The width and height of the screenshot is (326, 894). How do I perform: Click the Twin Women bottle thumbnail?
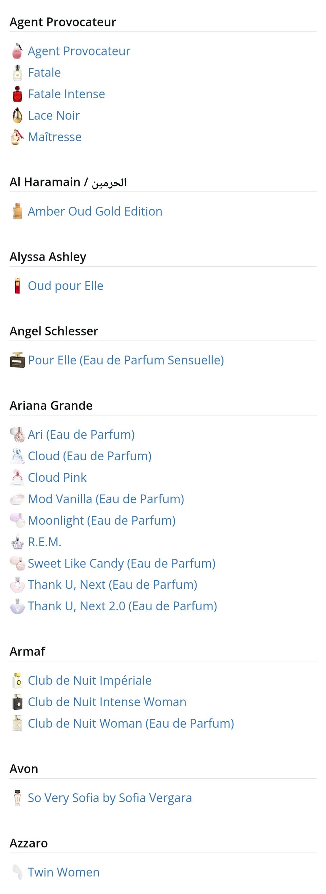click(17, 872)
